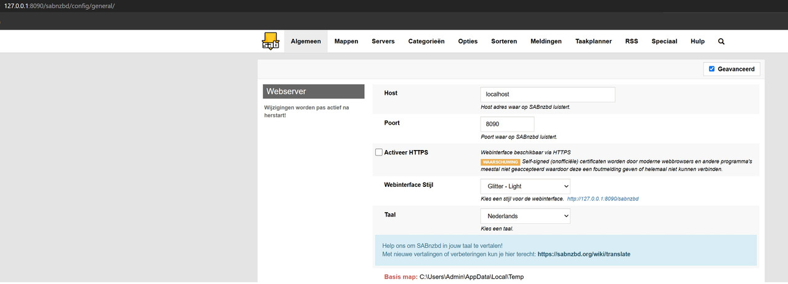Click 'Wijzigingen worden pas actief na herstart!' note
The height and width of the screenshot is (284, 788).
tap(307, 111)
